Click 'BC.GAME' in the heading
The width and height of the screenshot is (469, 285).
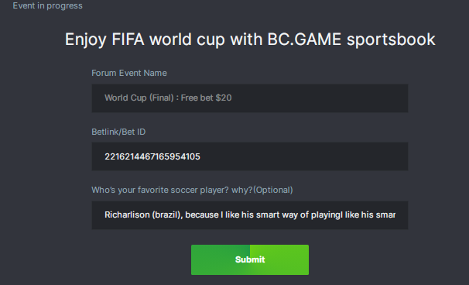click(x=304, y=39)
